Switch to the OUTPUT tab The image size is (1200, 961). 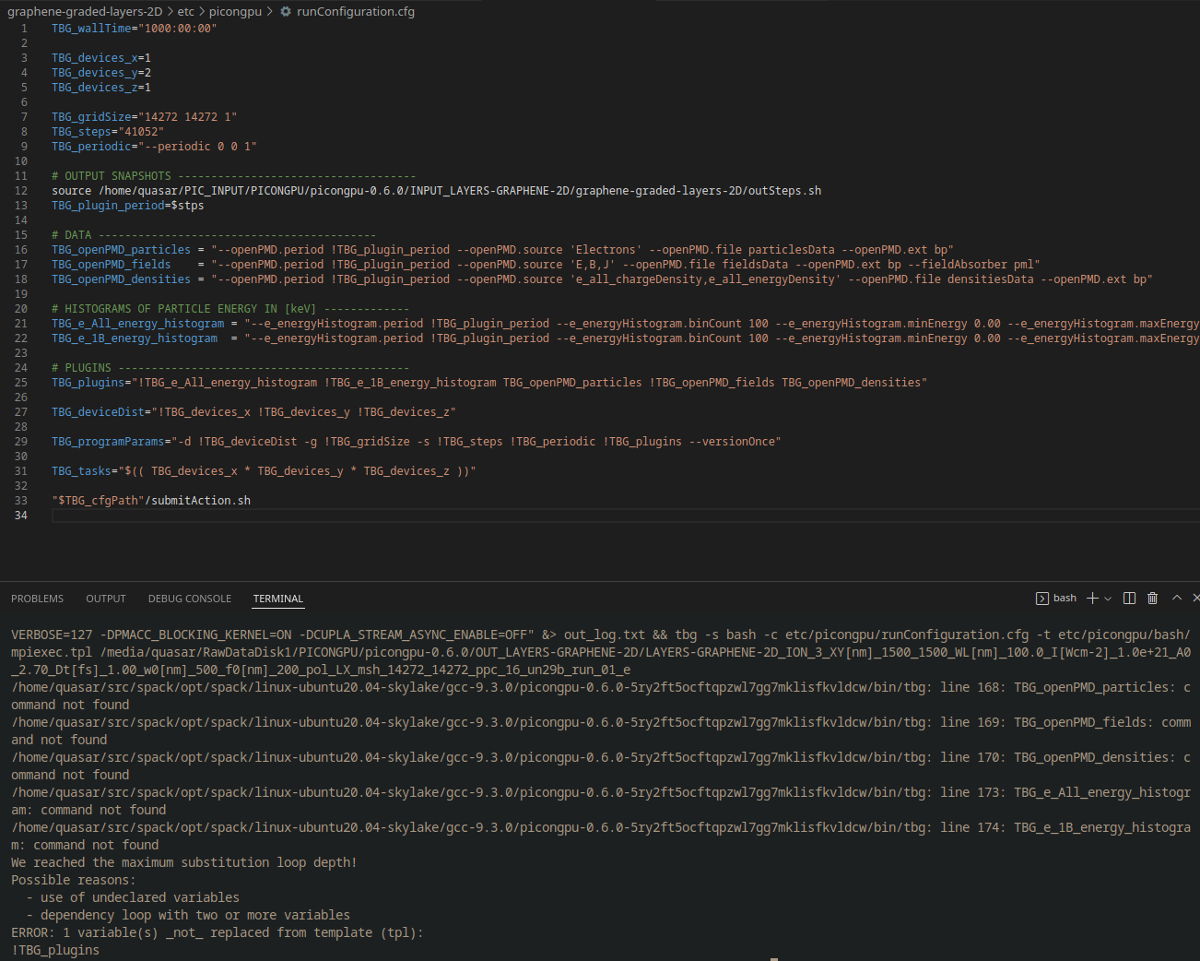pyautogui.click(x=105, y=599)
